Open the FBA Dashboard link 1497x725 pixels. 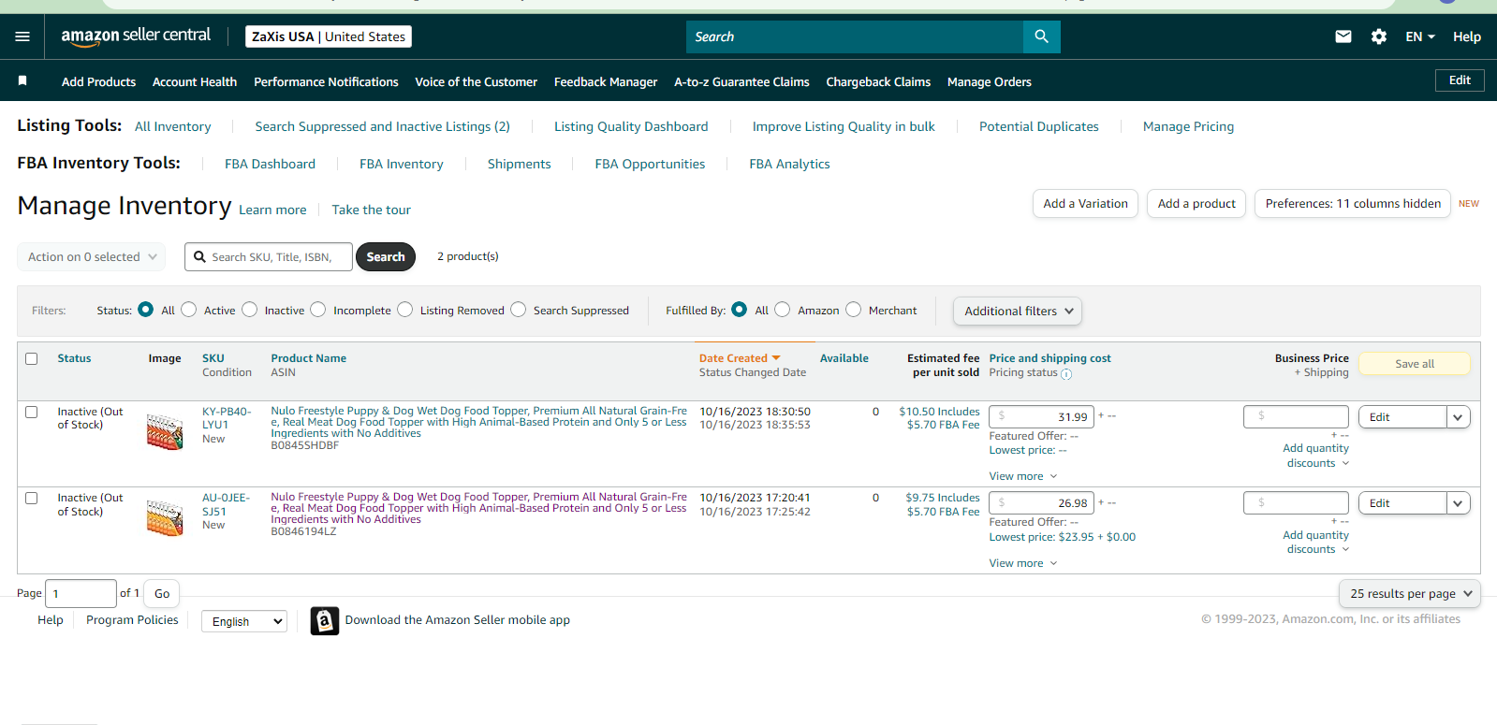[x=270, y=164]
